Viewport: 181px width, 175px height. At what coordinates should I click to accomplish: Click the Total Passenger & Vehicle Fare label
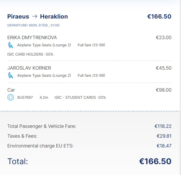[42, 126]
